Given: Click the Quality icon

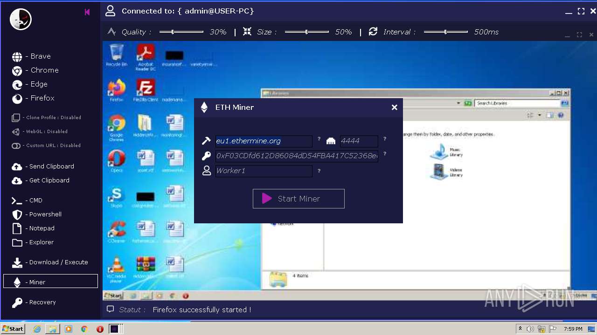Looking at the screenshot, I should (111, 32).
